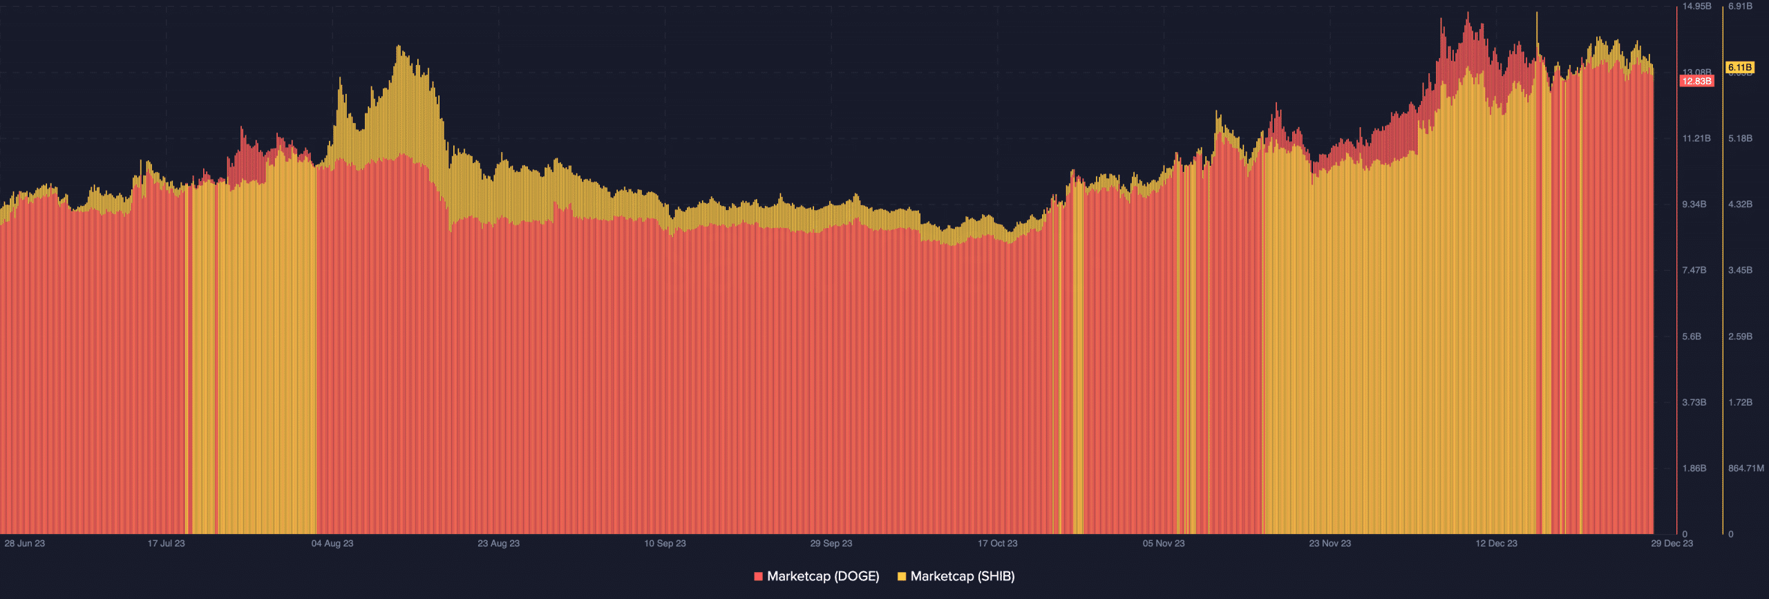The image size is (1769, 599).
Task: Click the 3.45B SHIB axis label
Action: [1741, 270]
